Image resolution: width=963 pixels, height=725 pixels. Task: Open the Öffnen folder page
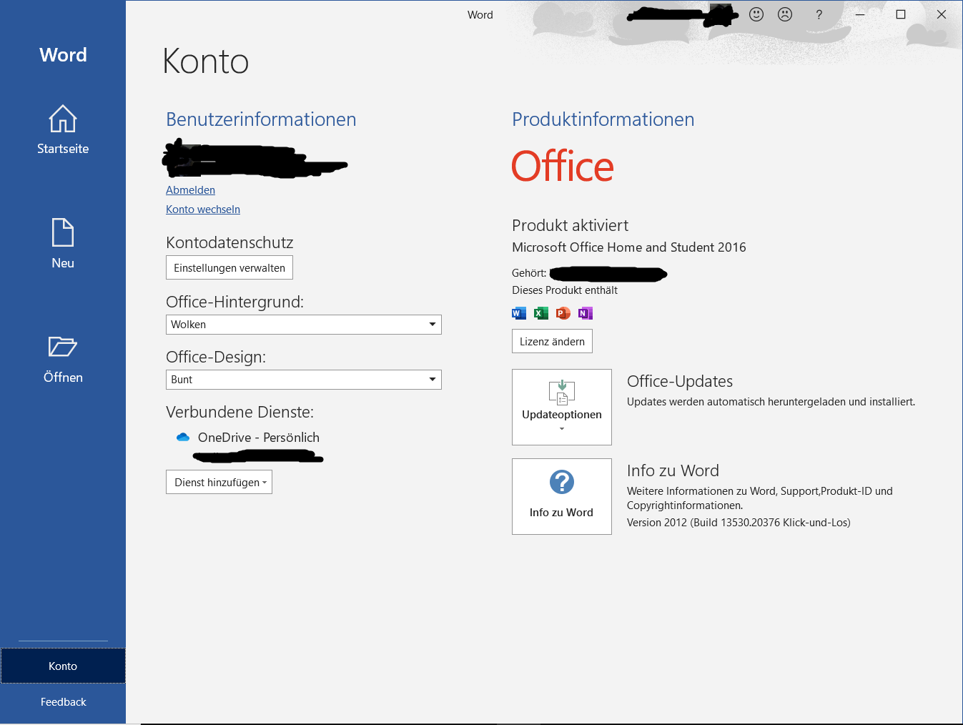[x=63, y=359]
